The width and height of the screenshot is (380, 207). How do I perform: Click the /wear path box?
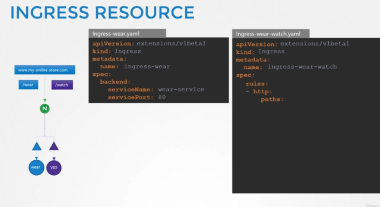28,85
